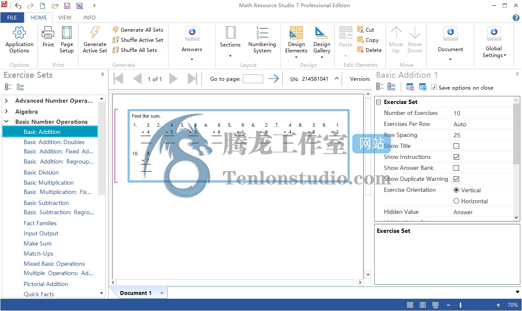Click the Copy icon
Viewport: 522px width, 311px height.
click(x=360, y=40)
